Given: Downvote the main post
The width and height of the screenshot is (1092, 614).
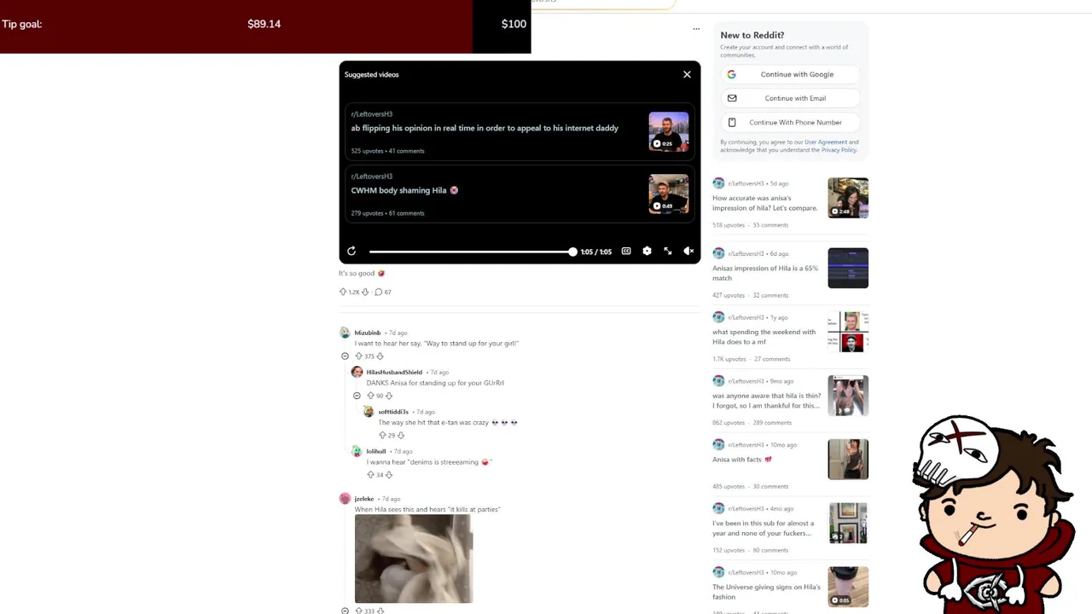Looking at the screenshot, I should [365, 292].
